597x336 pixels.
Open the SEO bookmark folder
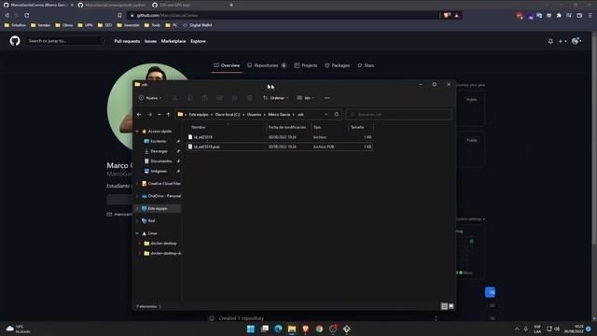pyautogui.click(x=104, y=25)
